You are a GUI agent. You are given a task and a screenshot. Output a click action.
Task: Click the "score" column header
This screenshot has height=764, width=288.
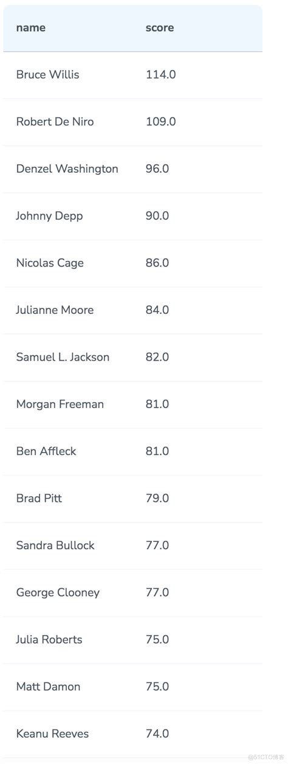coord(160,28)
